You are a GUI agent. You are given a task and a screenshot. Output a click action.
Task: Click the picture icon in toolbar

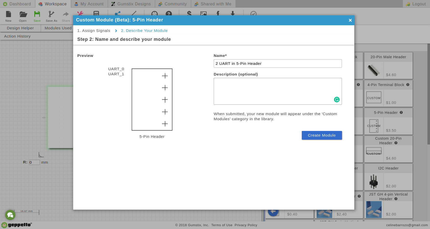pyautogui.click(x=203, y=14)
